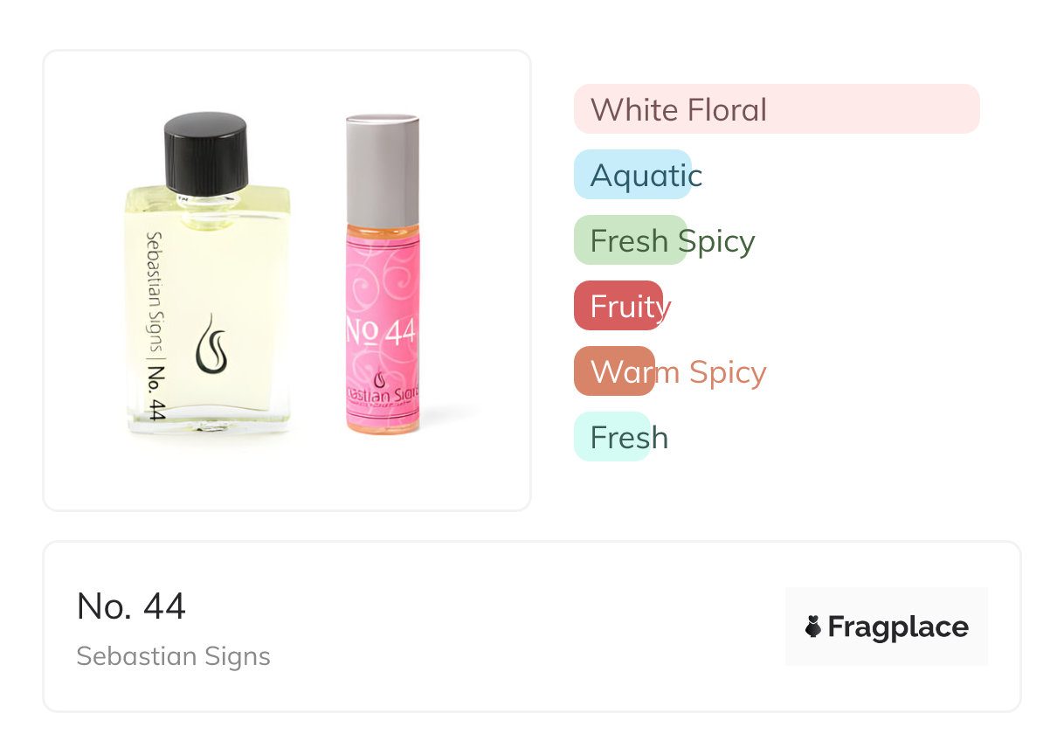Open the No. 44 perfume title
The image size is (1064, 755).
click(131, 606)
